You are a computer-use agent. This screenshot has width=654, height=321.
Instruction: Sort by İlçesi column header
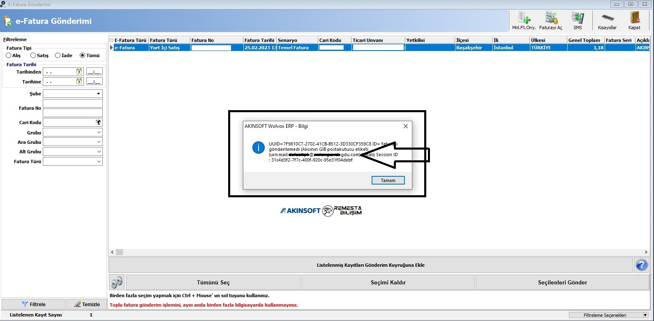[x=474, y=40]
